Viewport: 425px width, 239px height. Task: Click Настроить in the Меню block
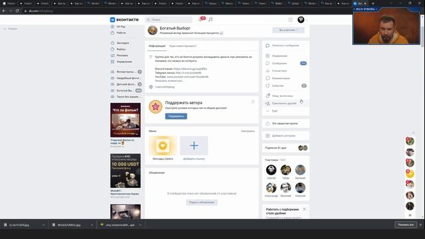click(248, 131)
